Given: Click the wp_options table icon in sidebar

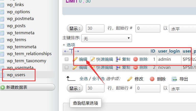Looking at the screenshot, I should click(2, 12).
